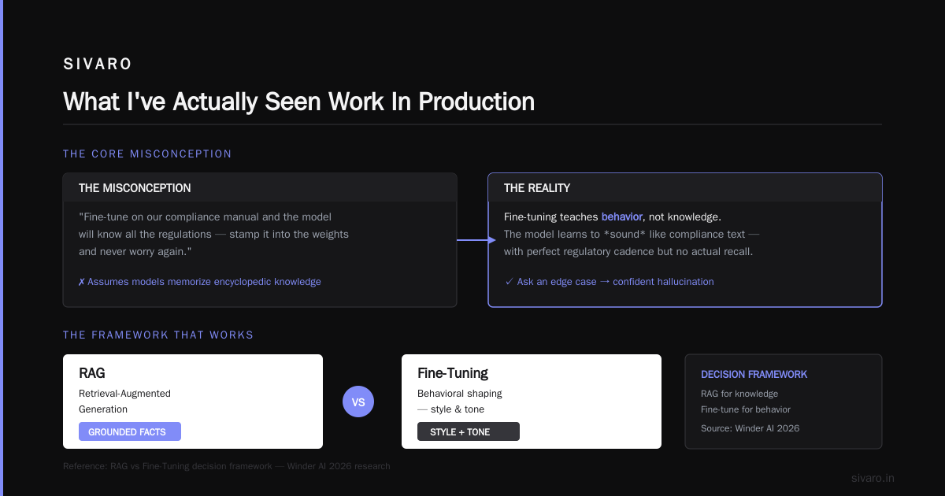
Task: Click the SIVARO brand logo text
Action: coord(98,65)
